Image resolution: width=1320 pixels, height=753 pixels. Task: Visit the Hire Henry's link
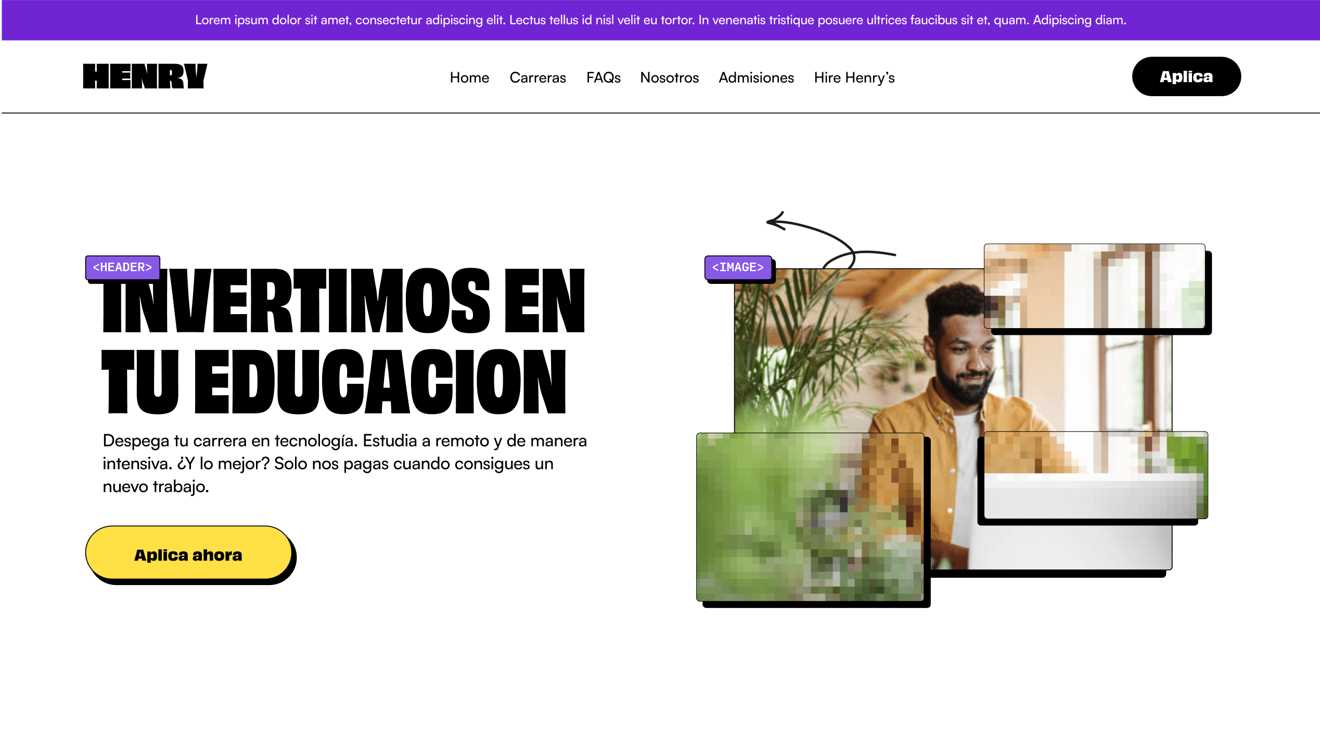(x=854, y=77)
